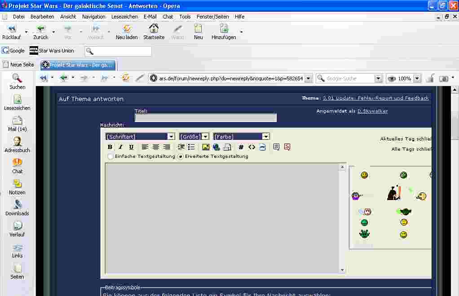Wrap text in HTML tags (<> icon)
459x296 pixels.
(x=252, y=147)
